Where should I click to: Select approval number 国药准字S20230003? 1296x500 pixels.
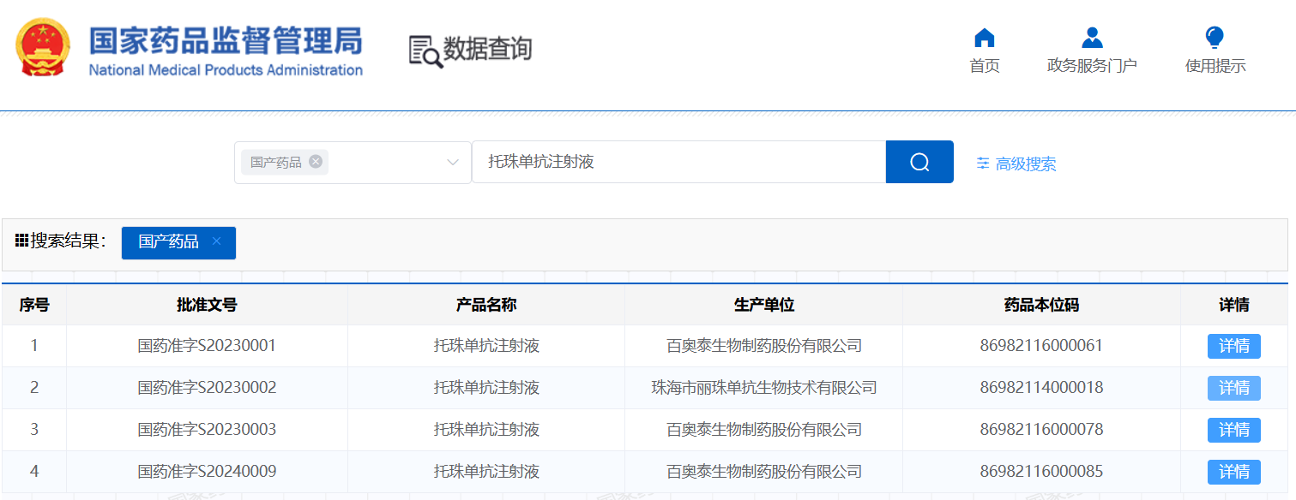tap(207, 430)
